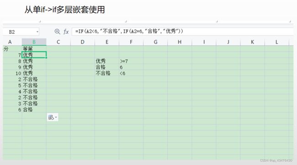297x165 pixels.
Task: Select column F header
Action: coord(131,42)
